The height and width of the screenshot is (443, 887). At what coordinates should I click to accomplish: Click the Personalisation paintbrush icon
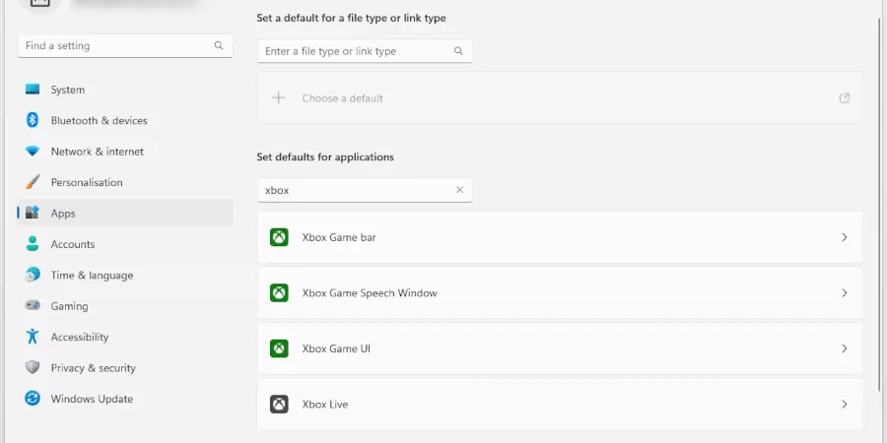33,182
